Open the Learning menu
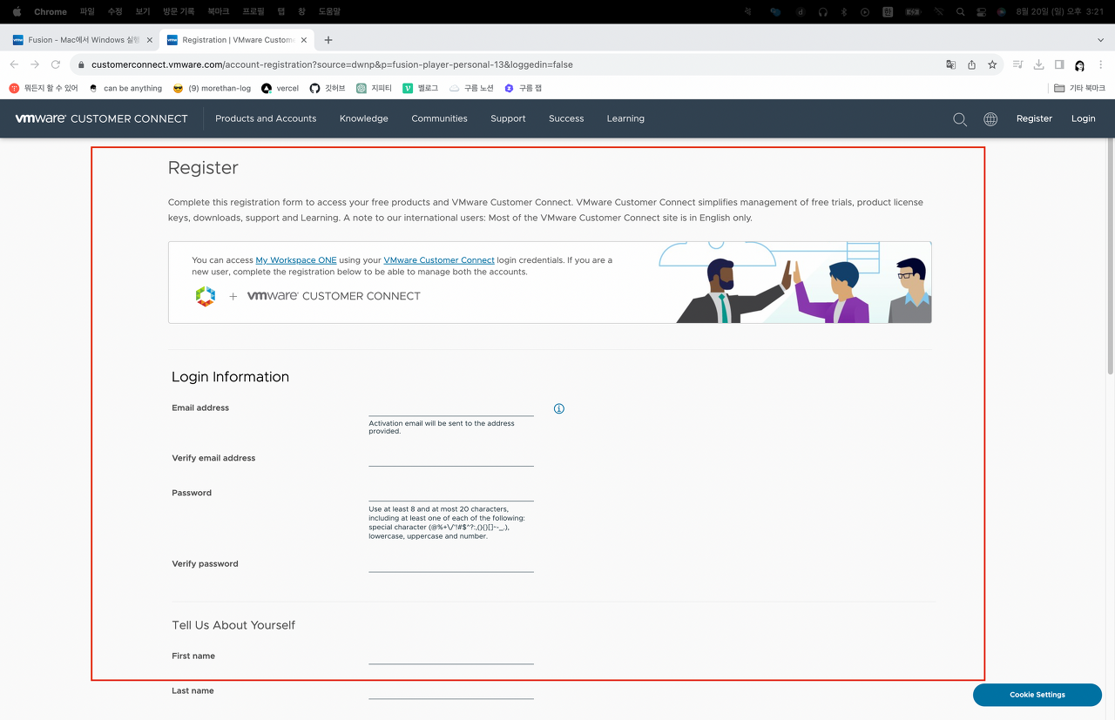This screenshot has width=1115, height=720. click(x=625, y=118)
